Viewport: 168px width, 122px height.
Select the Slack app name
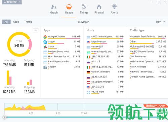tap(51, 47)
